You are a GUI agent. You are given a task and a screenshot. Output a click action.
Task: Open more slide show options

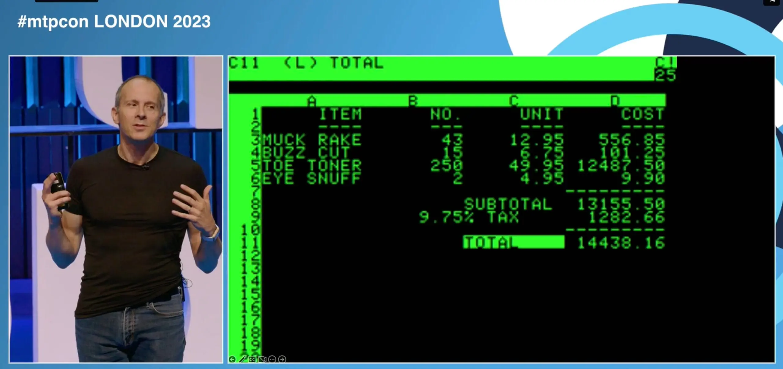point(272,359)
